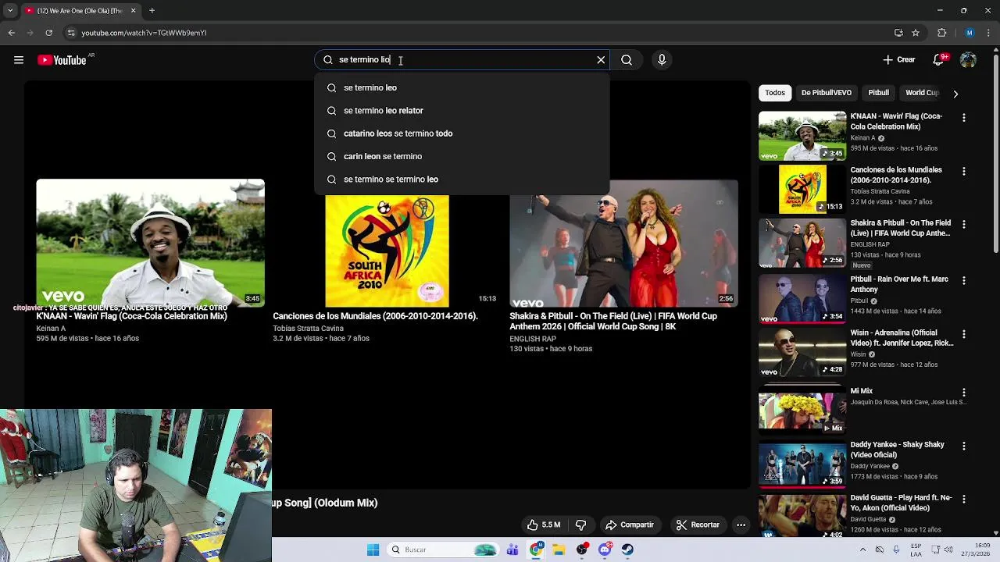Bookmark this page with the star
The height and width of the screenshot is (562, 1000).
pos(916,33)
